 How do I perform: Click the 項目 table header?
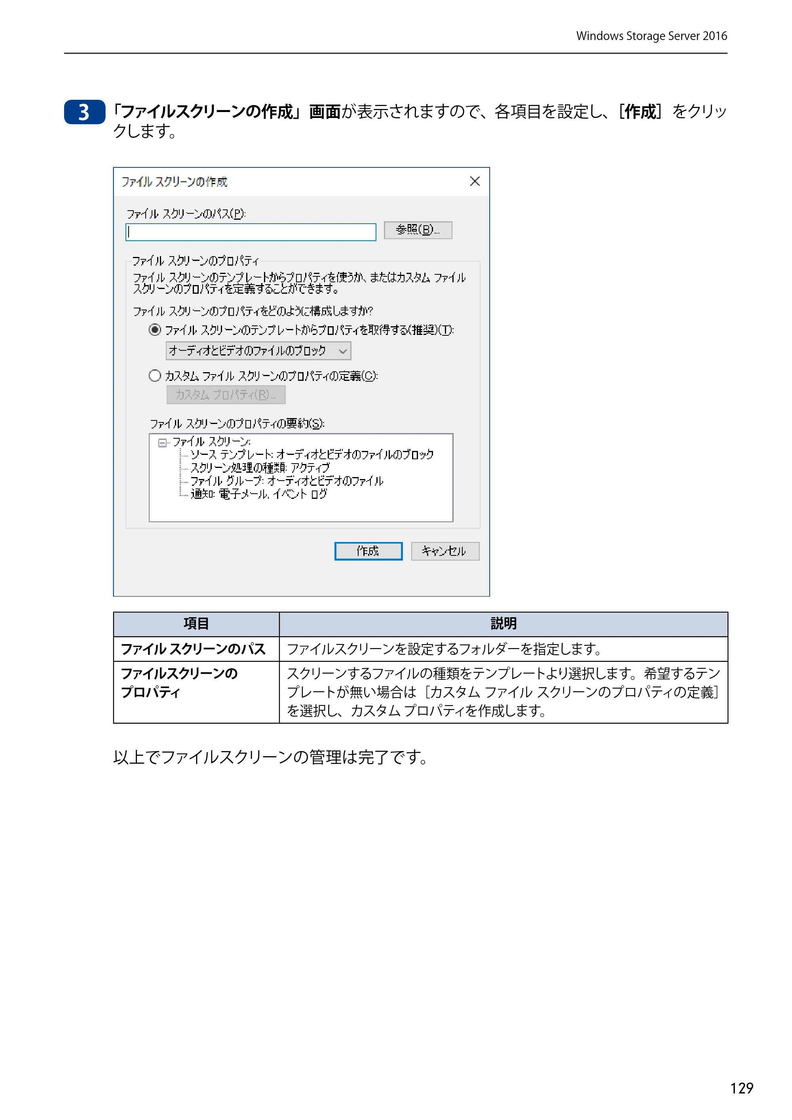[196, 624]
